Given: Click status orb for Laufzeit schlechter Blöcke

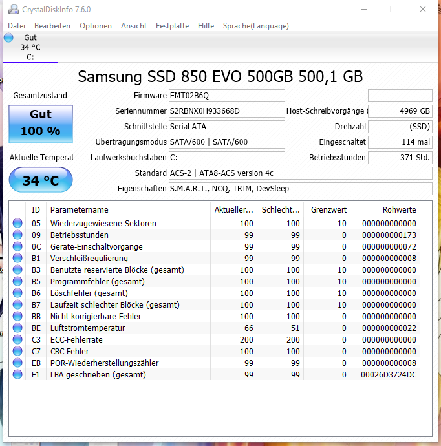Looking at the screenshot, I should (x=17, y=304).
